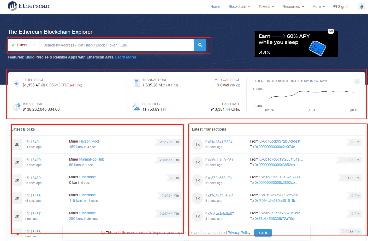Image resolution: width=368 pixels, height=241 pixels.
Task: Click Tx icon for 0x81aff841f5324
Action: click(x=198, y=144)
